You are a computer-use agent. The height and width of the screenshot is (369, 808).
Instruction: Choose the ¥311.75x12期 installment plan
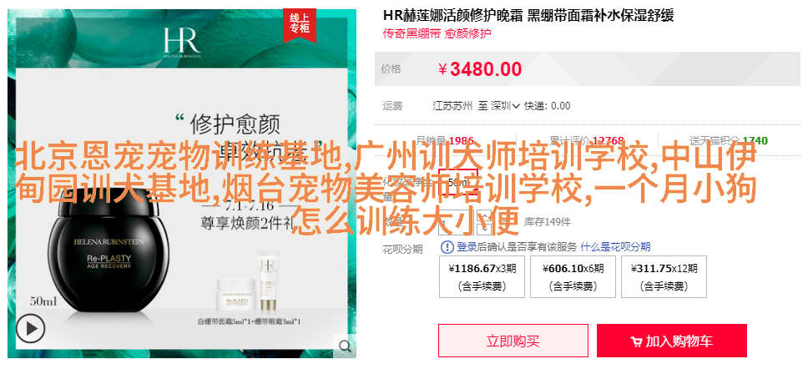tap(664, 276)
